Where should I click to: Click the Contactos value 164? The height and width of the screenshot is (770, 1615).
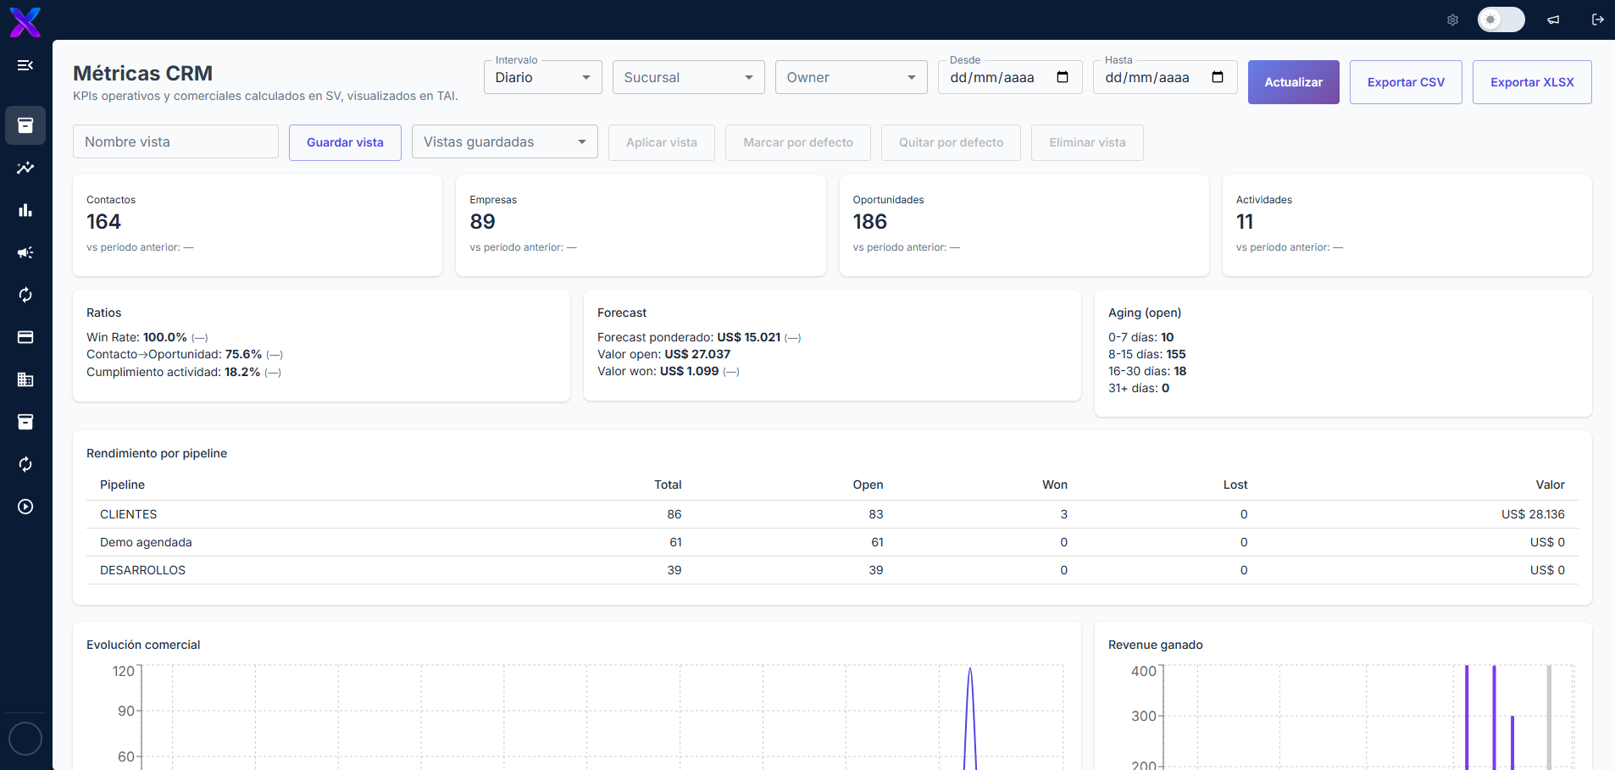tap(103, 222)
